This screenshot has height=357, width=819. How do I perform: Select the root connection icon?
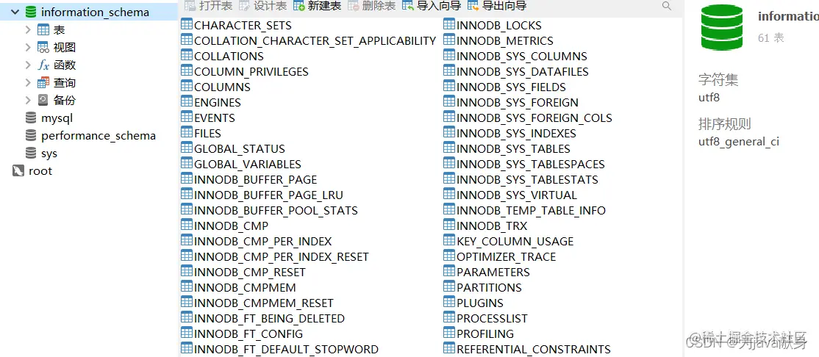[18, 170]
